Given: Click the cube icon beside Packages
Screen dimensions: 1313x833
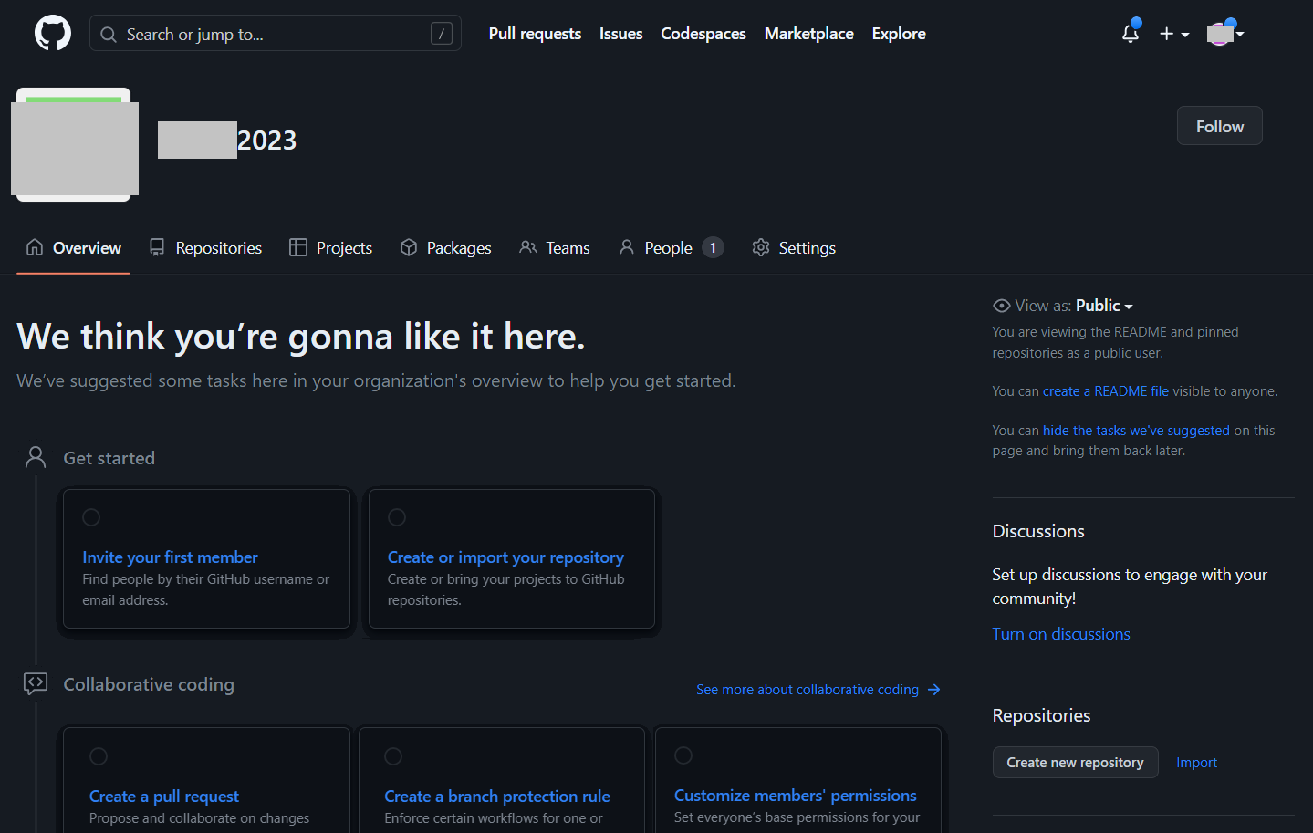Looking at the screenshot, I should (409, 247).
